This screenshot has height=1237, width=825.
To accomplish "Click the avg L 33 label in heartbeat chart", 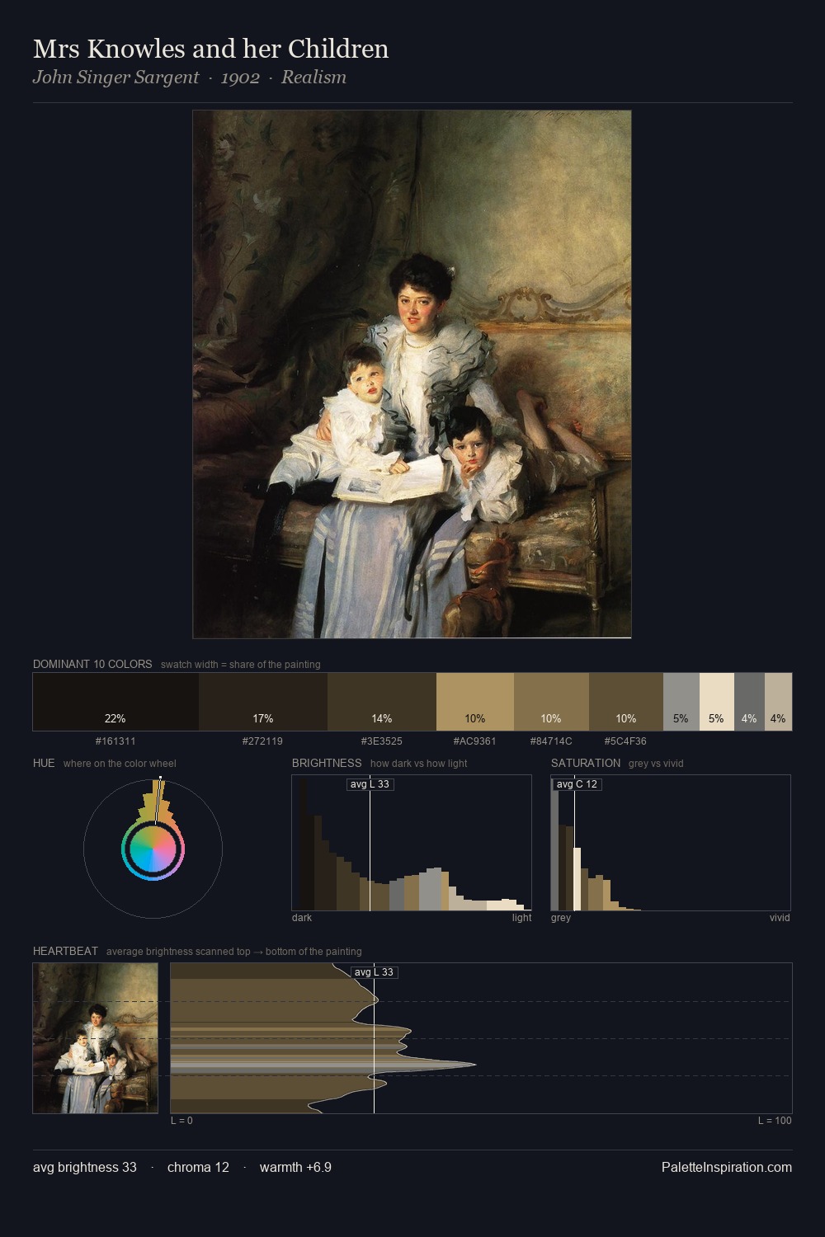I will (x=374, y=972).
